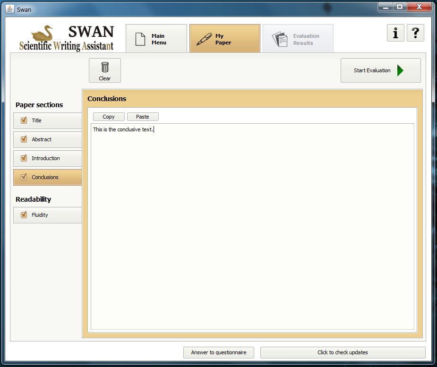Click the text 'This is the conclusive text.'
This screenshot has width=437, height=367.
coord(123,129)
